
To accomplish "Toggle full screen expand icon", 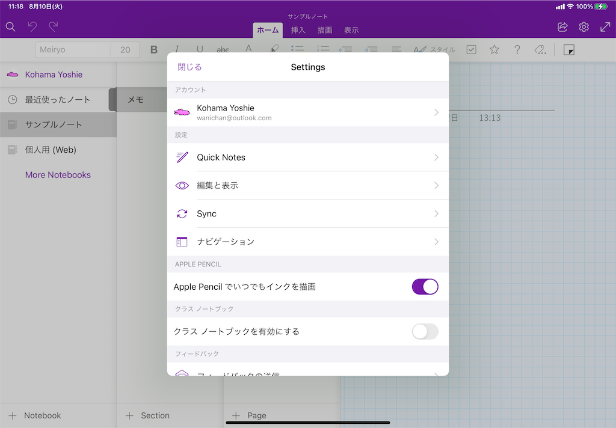I will (605, 26).
